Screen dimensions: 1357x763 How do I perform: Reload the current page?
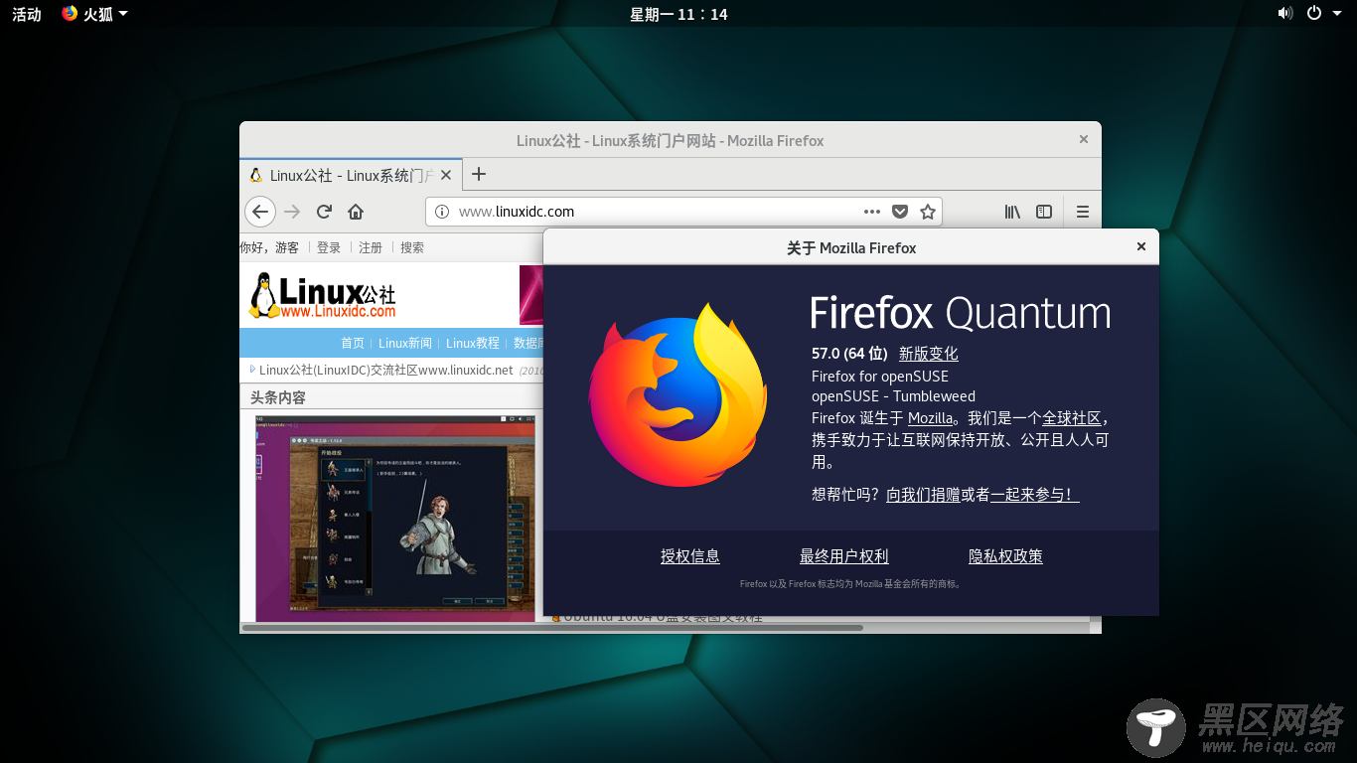[324, 212]
